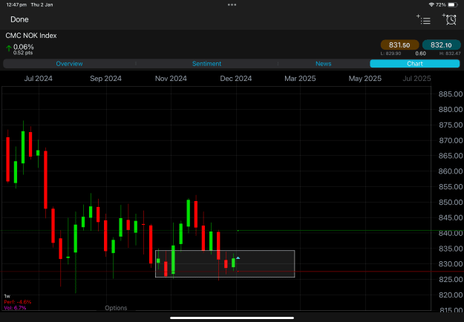Tap the 12:47 pm clock in status bar
The height and width of the screenshot is (322, 464).
(x=16, y=4)
